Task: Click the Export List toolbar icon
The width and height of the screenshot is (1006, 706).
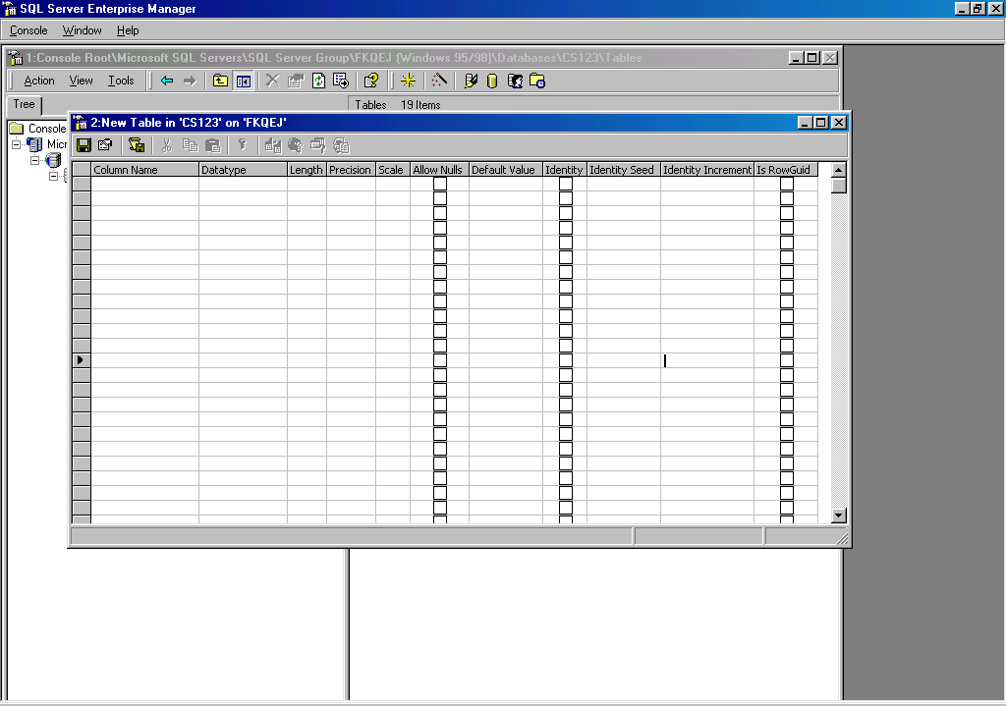Action: 341,81
